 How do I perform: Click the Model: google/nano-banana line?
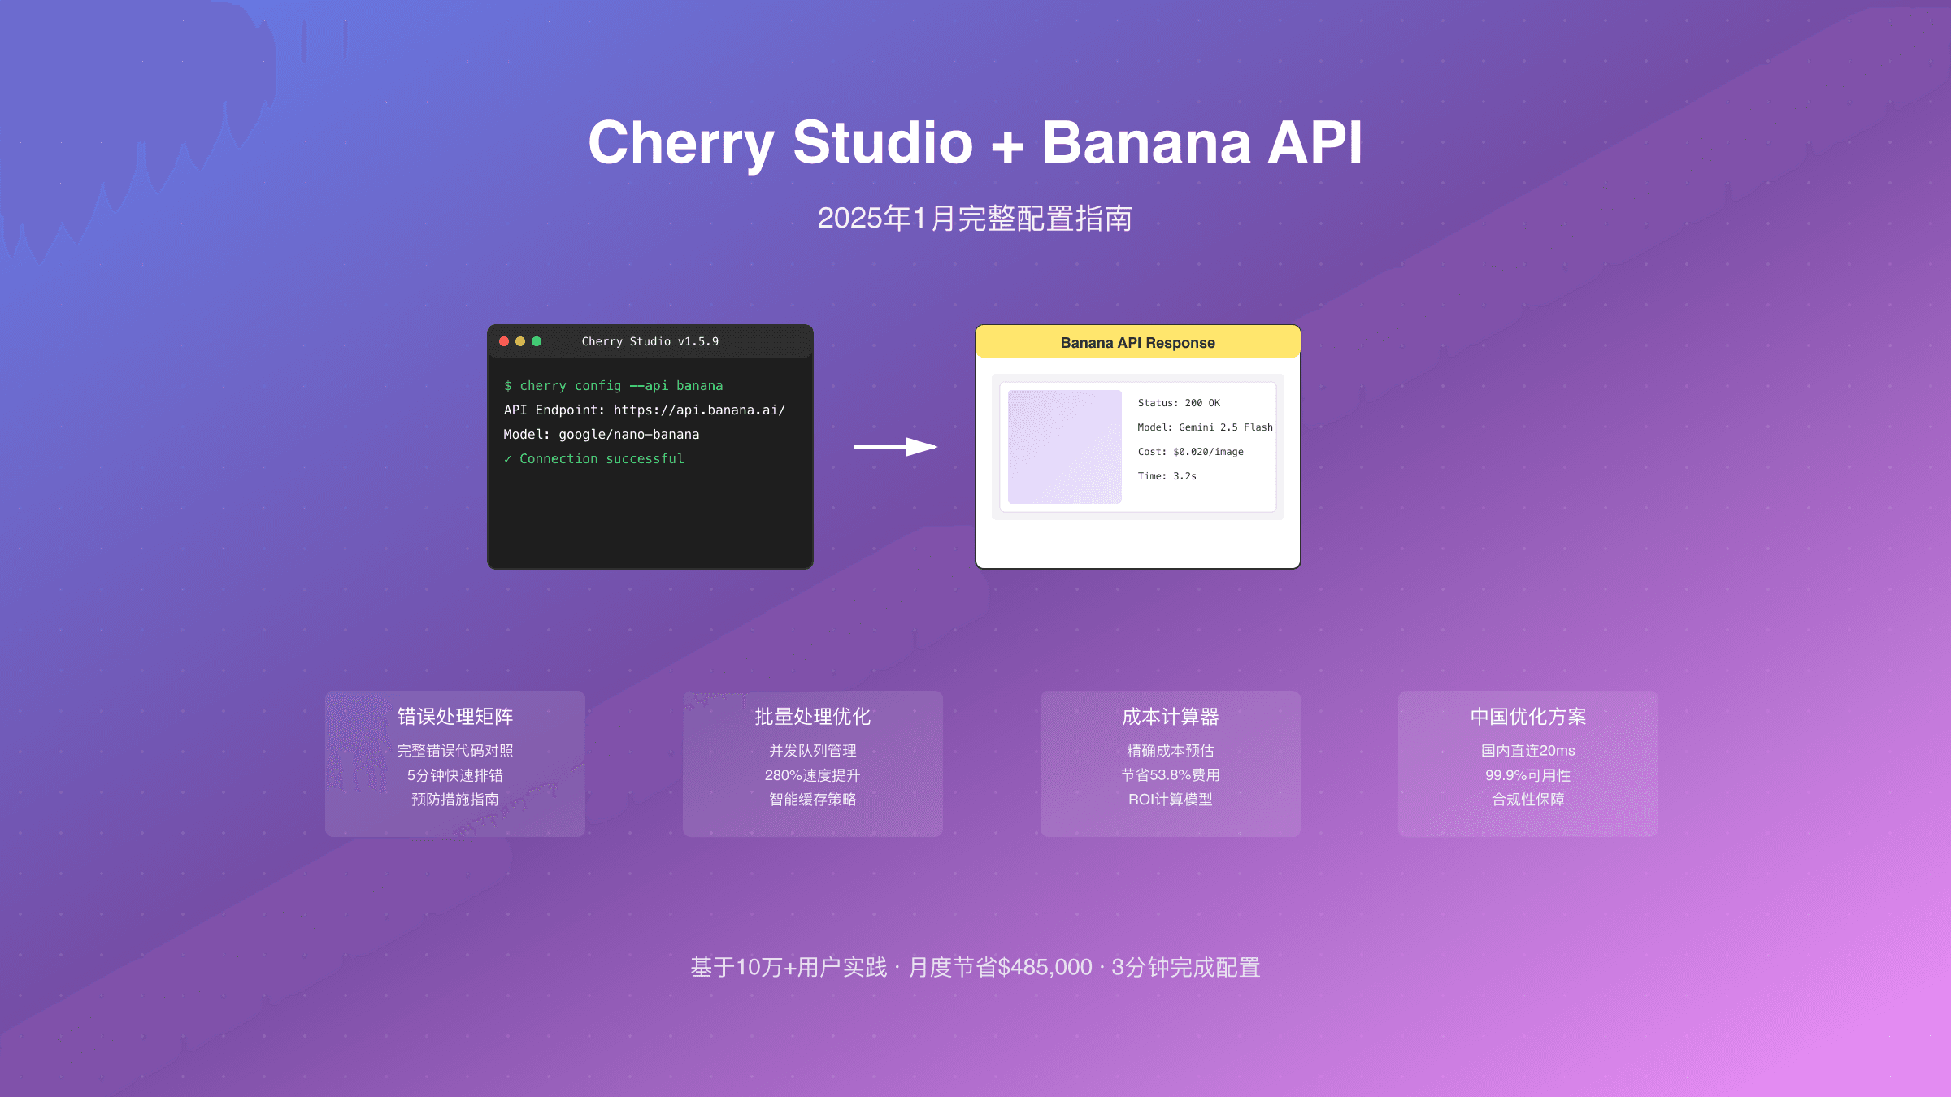[601, 434]
